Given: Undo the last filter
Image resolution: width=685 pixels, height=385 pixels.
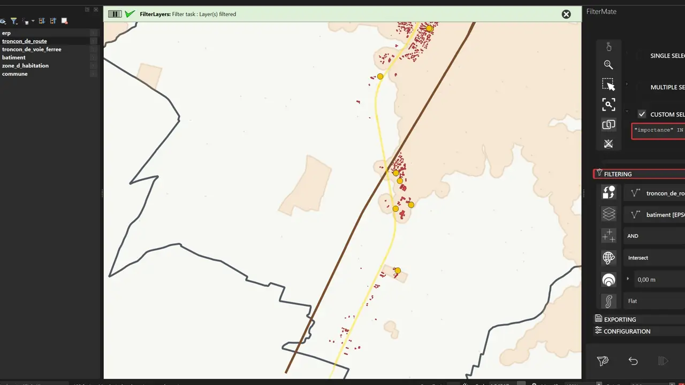Looking at the screenshot, I should pyautogui.click(x=633, y=361).
